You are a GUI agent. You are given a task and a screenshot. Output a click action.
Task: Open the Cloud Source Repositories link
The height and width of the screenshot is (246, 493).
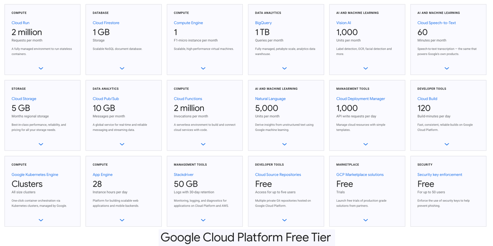(278, 175)
